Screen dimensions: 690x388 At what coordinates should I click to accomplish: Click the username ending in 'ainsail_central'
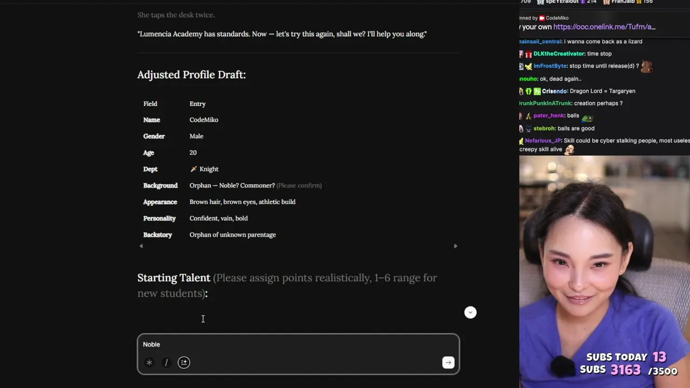pos(540,41)
